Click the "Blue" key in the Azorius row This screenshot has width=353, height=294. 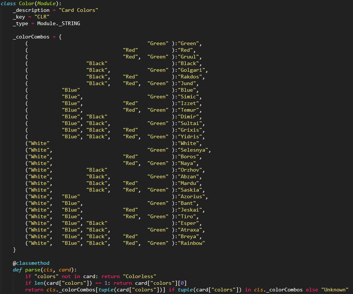pyautogui.click(x=71, y=197)
